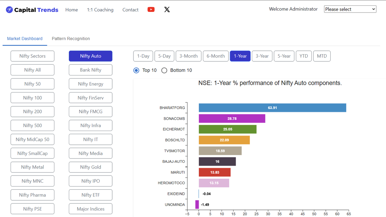Show the Nifty SmallCap index
Viewport: 386px width, 217px height.
click(32, 153)
